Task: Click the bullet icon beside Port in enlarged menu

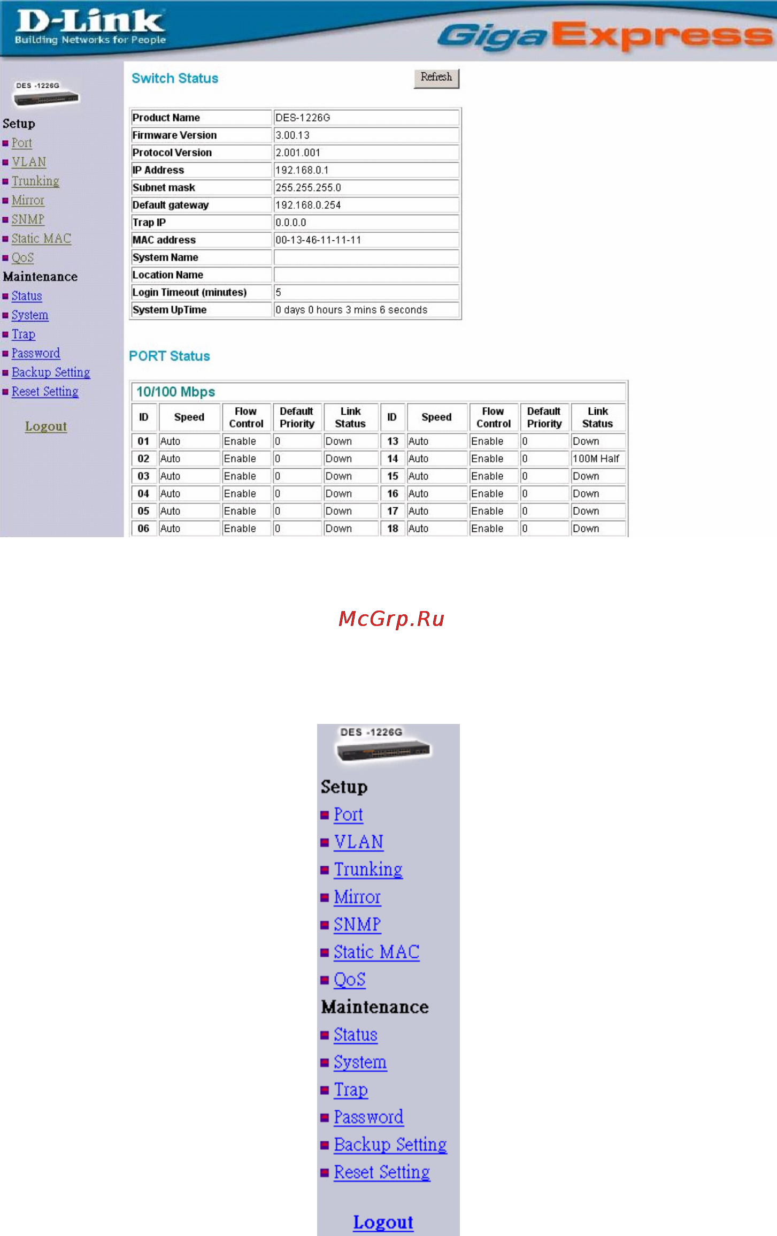Action: pyautogui.click(x=325, y=815)
